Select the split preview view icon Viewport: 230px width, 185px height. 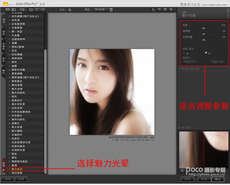[x=37, y=9]
